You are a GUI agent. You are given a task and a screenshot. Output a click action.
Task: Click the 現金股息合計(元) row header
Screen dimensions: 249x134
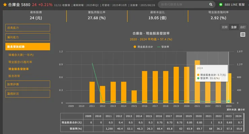[72, 123]
